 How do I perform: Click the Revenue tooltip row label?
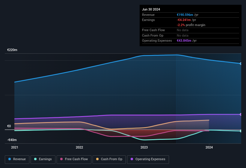pos(148,15)
